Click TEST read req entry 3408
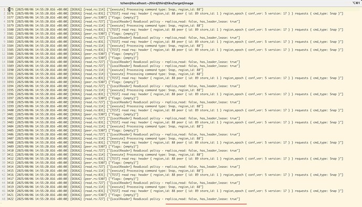This screenshot has width=362, height=207. pyautogui.click(x=175, y=143)
